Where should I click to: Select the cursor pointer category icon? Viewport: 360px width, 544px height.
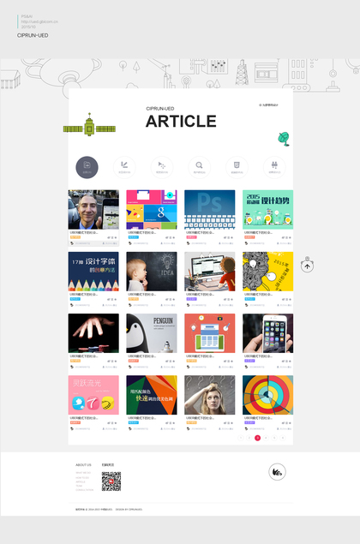pyautogui.click(x=162, y=167)
